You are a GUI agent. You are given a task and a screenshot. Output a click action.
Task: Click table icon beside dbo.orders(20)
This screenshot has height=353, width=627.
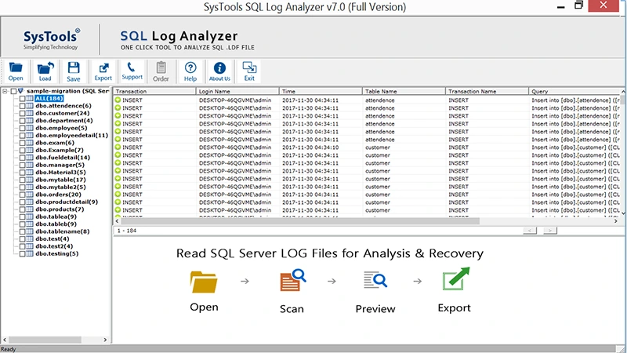click(x=30, y=195)
